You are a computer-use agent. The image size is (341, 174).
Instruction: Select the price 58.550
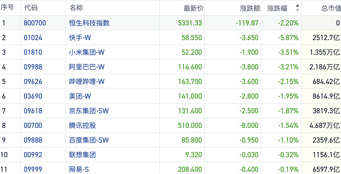click(x=192, y=37)
